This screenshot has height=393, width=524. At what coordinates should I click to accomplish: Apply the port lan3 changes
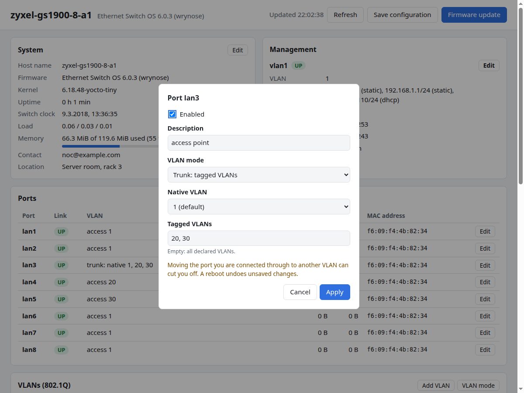click(335, 292)
